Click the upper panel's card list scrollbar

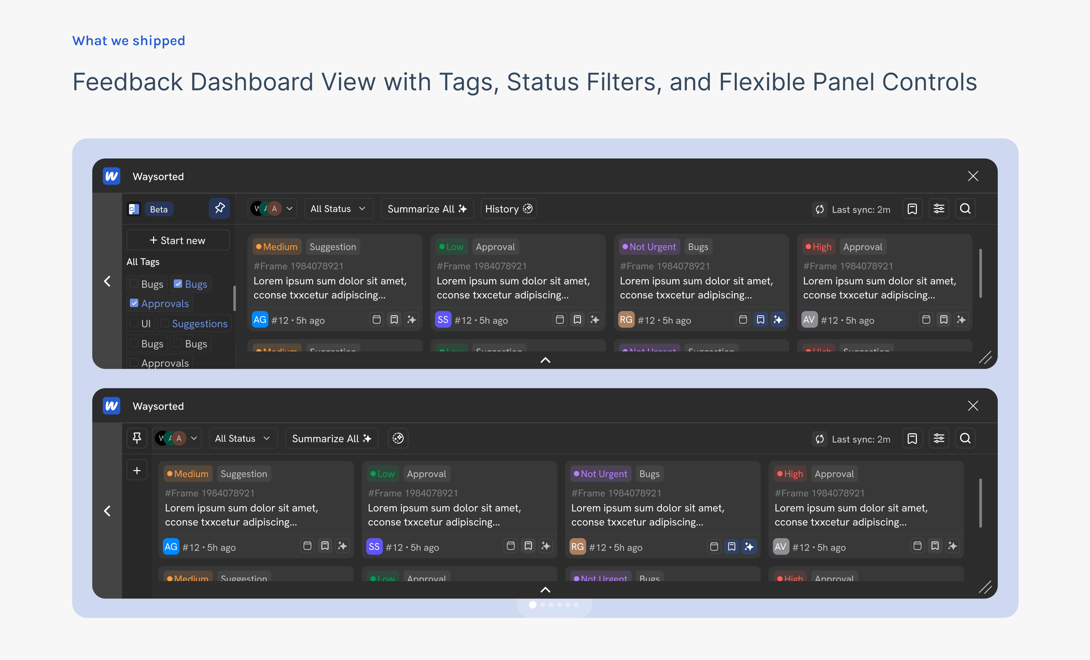click(981, 273)
